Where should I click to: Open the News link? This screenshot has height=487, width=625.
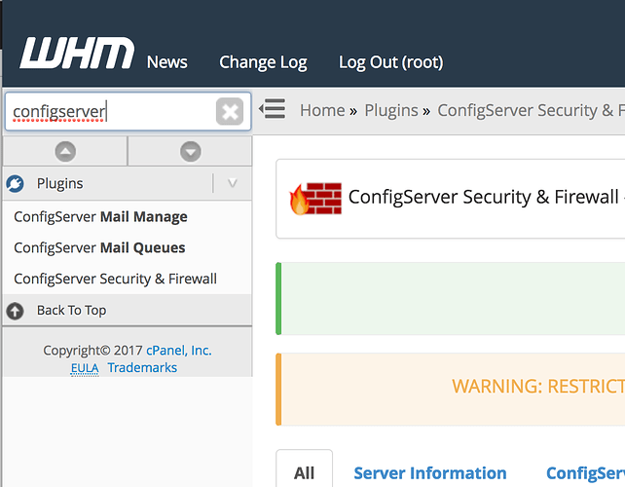click(167, 62)
